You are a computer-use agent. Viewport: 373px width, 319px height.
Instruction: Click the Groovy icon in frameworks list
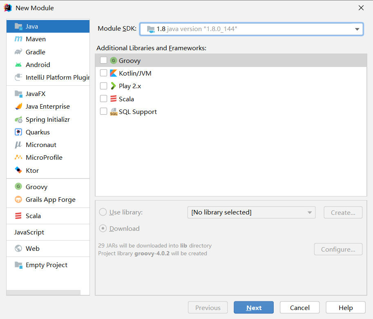[114, 60]
